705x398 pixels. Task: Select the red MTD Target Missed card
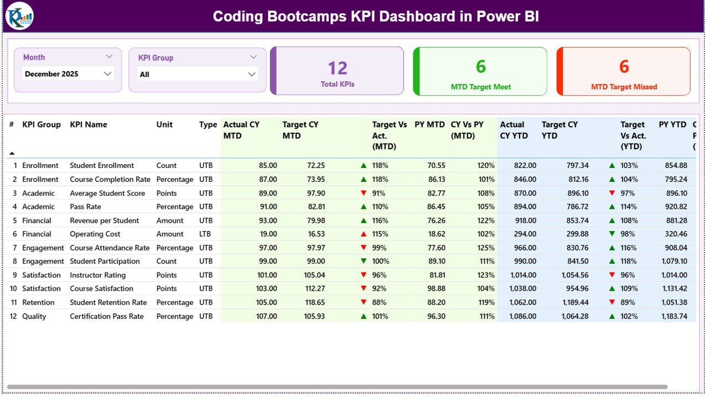tap(623, 71)
